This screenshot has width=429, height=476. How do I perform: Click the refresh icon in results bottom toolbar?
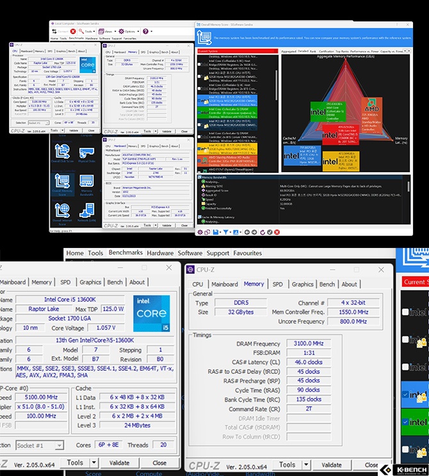point(263,232)
